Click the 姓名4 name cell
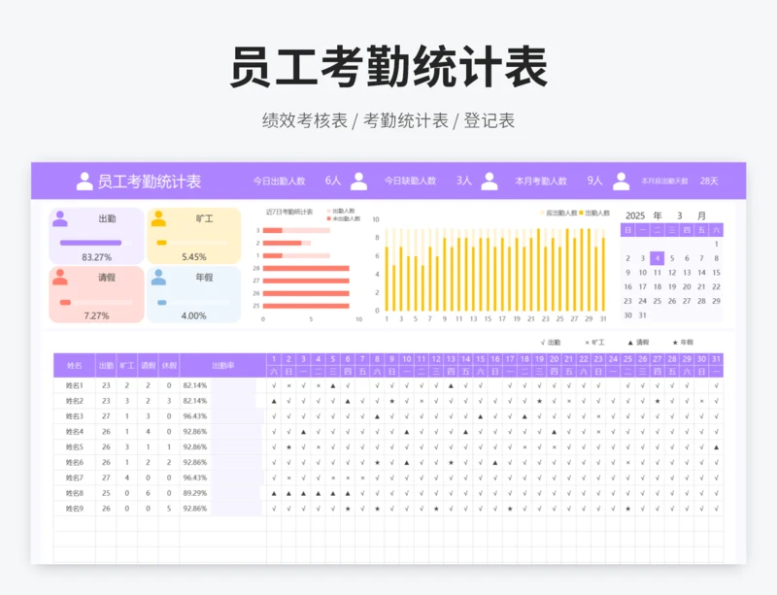This screenshot has width=777, height=595. pyautogui.click(x=75, y=432)
